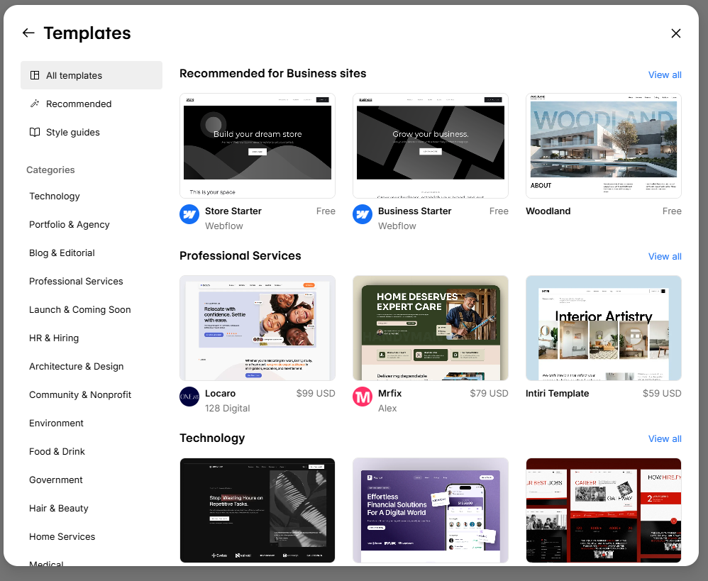Image resolution: width=708 pixels, height=581 pixels.
Task: Click the Store Starter template title
Action: click(233, 211)
